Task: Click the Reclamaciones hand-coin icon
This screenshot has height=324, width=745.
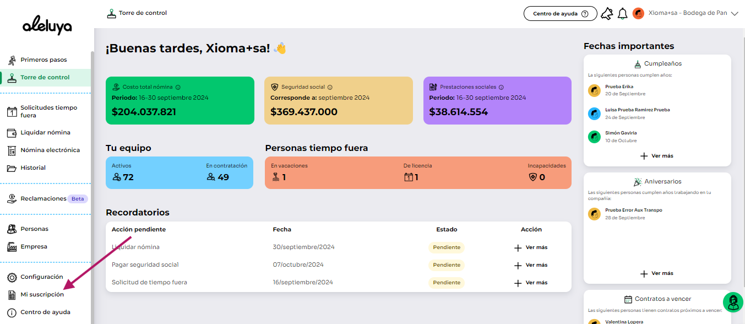Action: click(x=12, y=199)
